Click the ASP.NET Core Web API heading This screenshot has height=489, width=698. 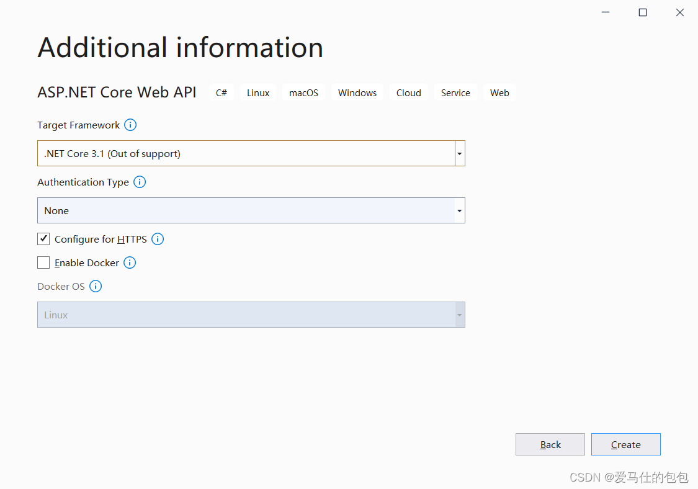(x=117, y=92)
